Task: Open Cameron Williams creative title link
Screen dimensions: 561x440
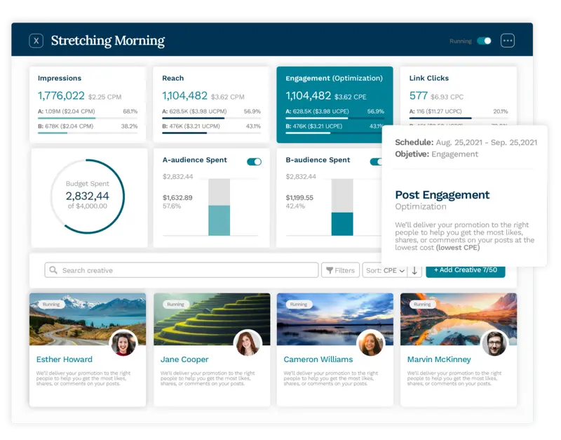Action: pos(318,359)
